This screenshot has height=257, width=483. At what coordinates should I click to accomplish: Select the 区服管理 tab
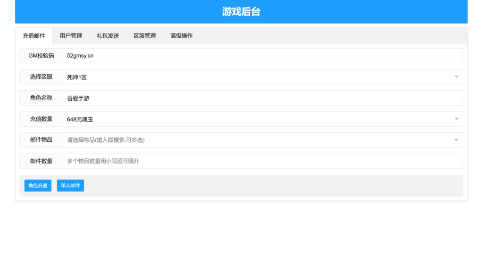144,36
